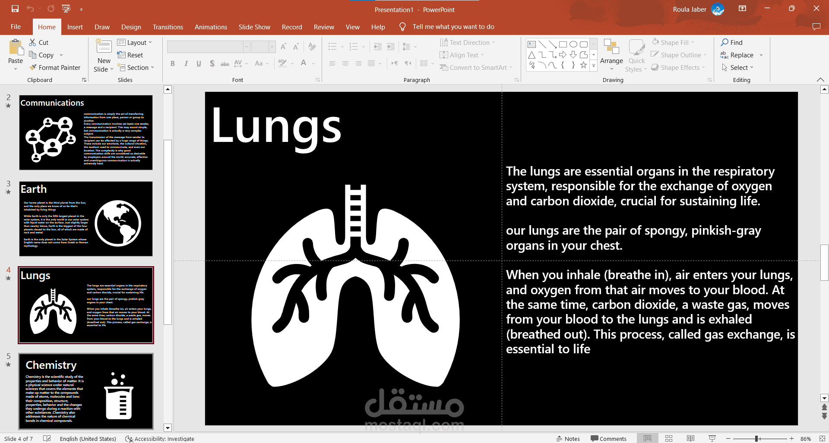Expand the Select dropdown in Editing
The height and width of the screenshot is (443, 829).
coord(737,67)
